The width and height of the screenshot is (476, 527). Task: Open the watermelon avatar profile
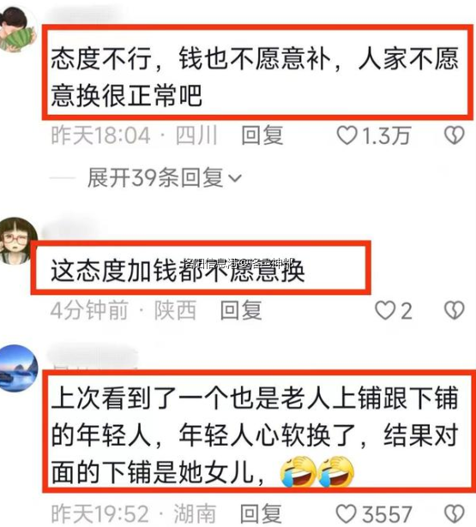[17, 30]
